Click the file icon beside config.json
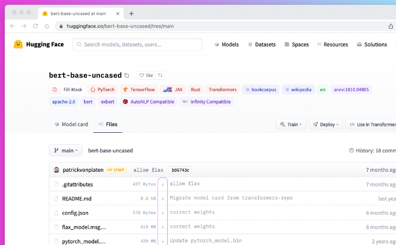Viewport: 396px width, 245px height. coord(56,212)
